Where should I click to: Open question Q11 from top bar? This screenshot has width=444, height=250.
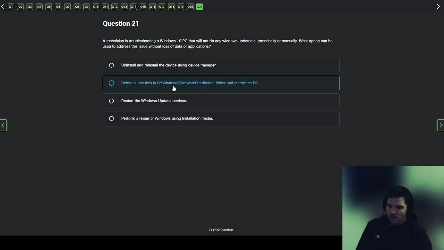click(x=105, y=7)
